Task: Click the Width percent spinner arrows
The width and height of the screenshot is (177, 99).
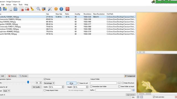Action: (63, 87)
